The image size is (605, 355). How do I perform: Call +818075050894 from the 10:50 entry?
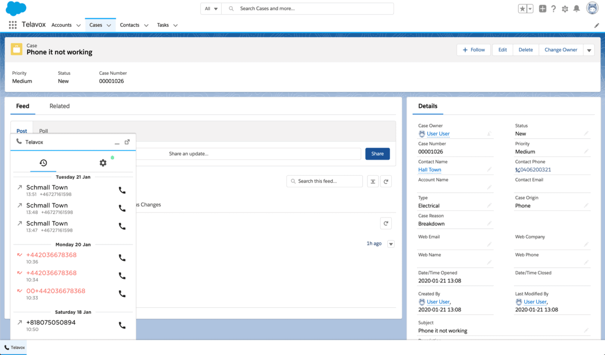[122, 325]
